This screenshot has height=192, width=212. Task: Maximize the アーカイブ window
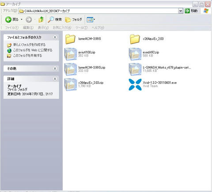tap(201, 4)
